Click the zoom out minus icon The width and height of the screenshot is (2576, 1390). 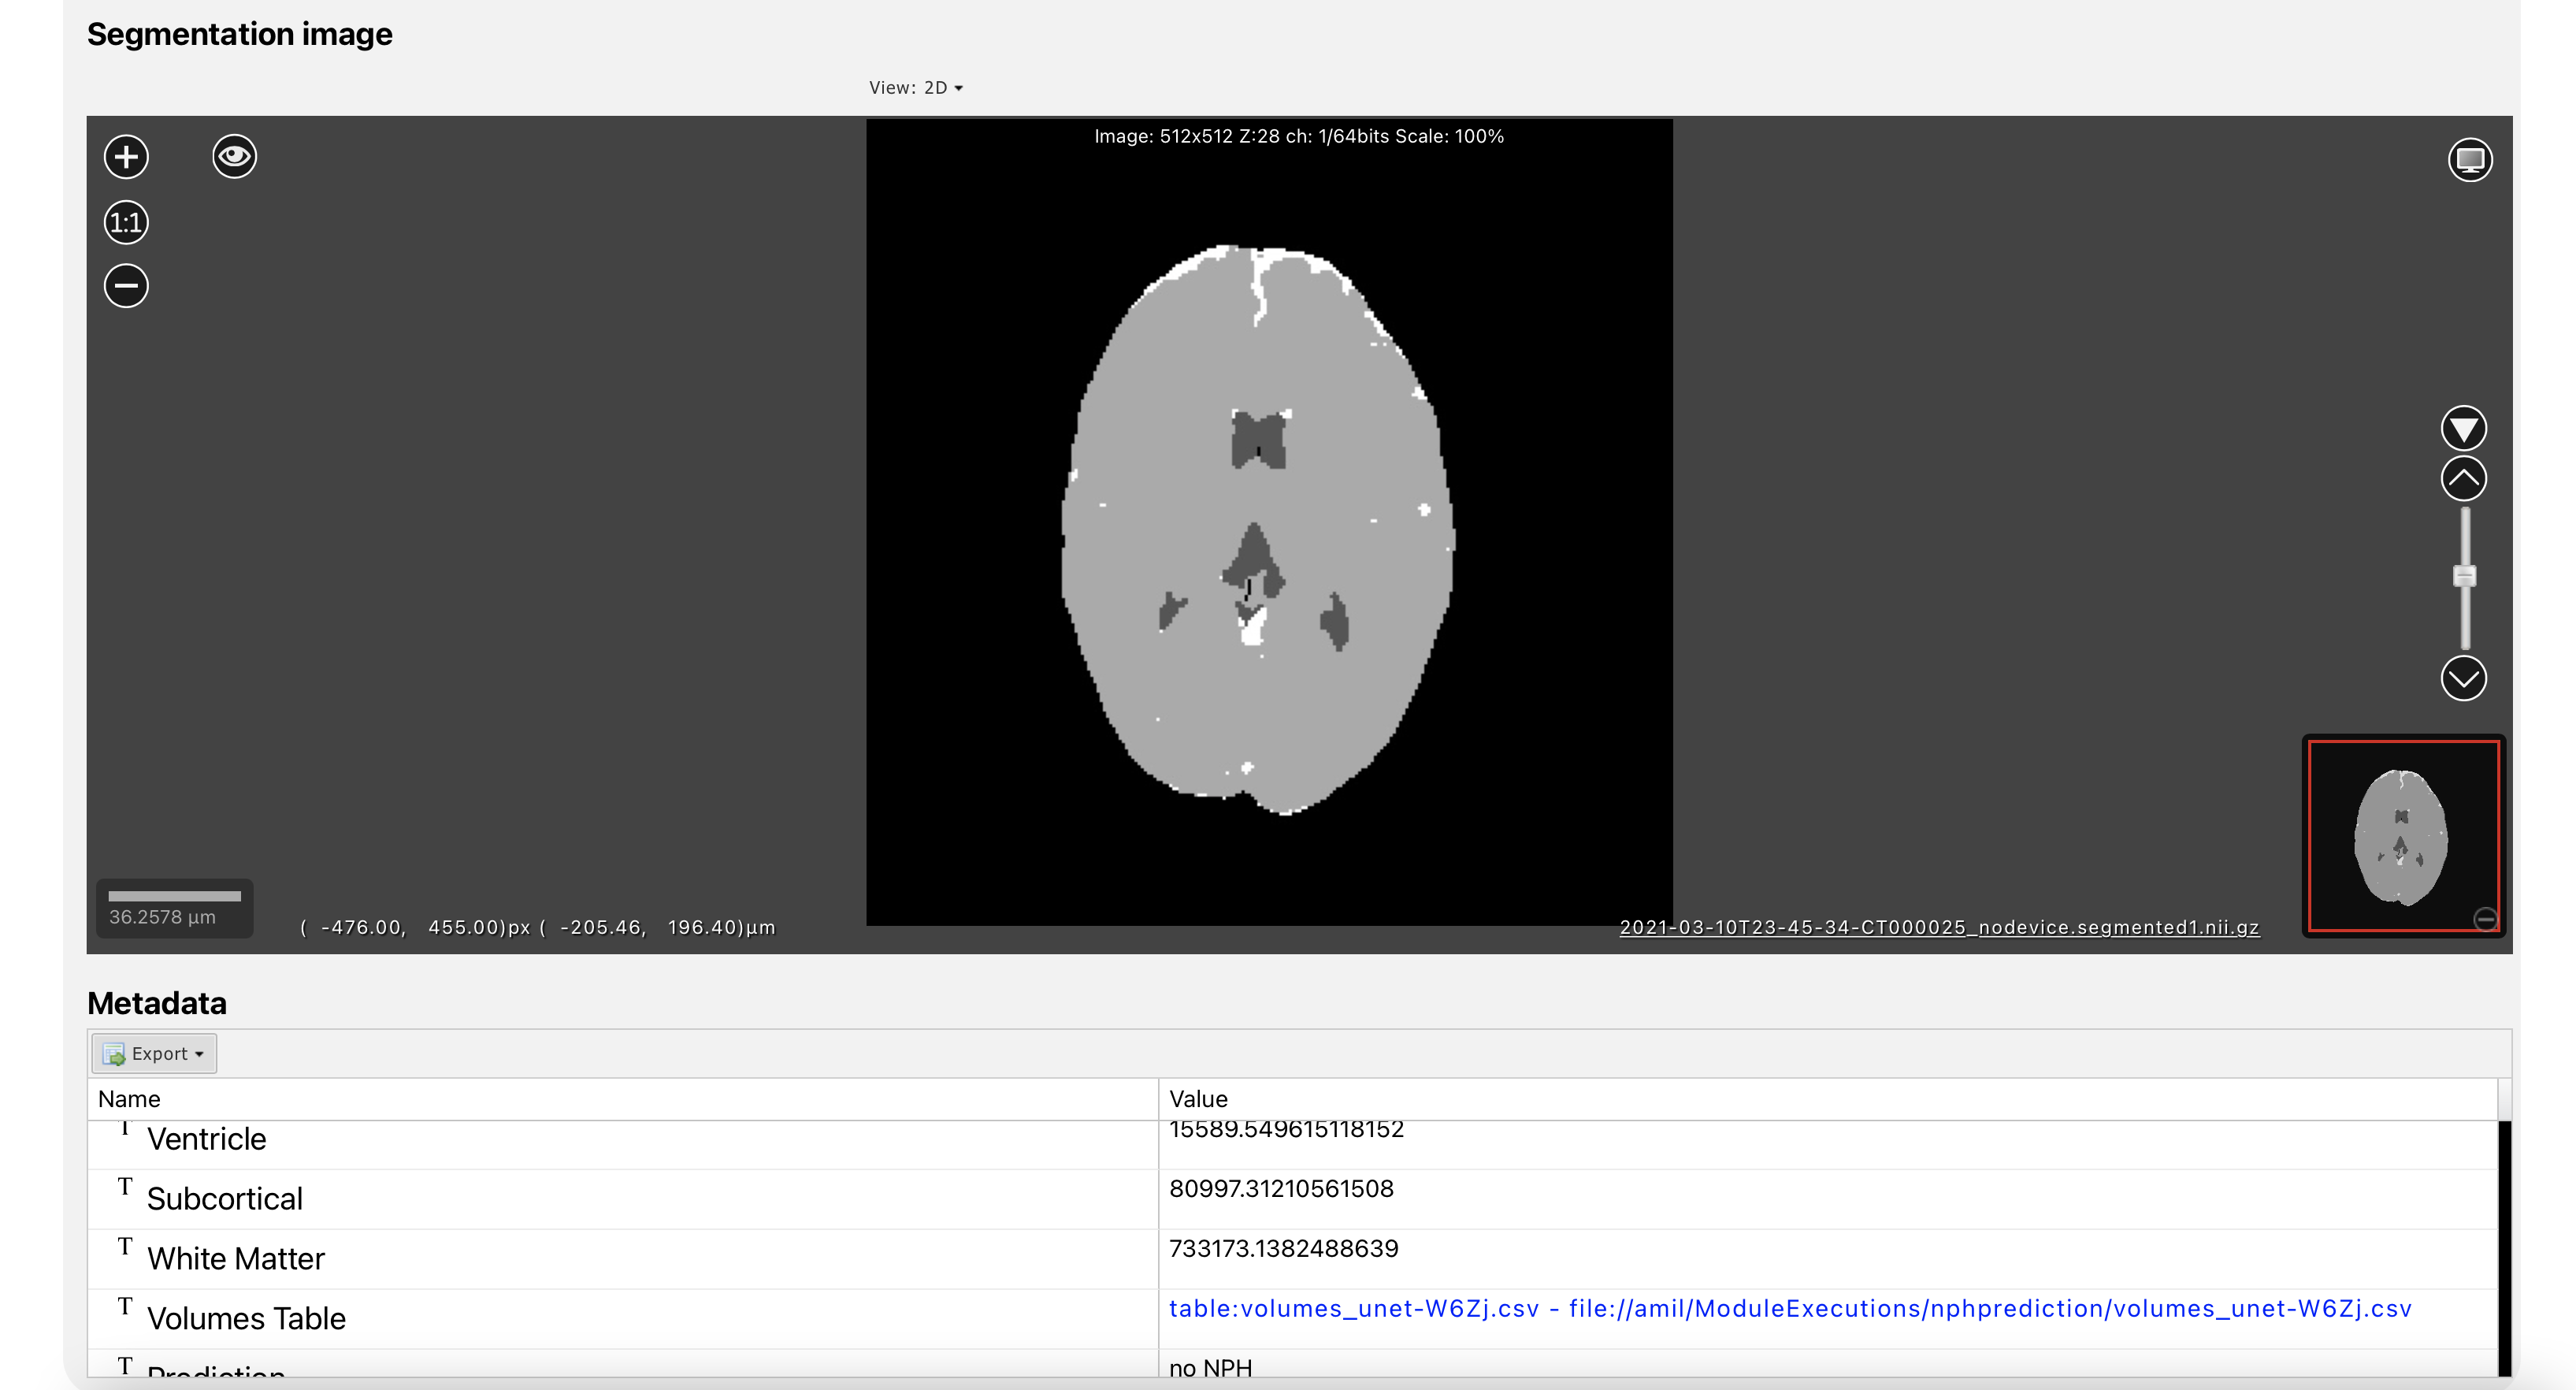click(x=126, y=286)
